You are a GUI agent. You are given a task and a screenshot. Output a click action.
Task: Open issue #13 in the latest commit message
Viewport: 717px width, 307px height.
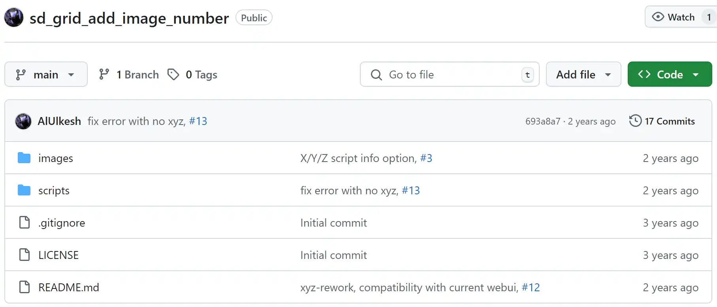tap(198, 121)
